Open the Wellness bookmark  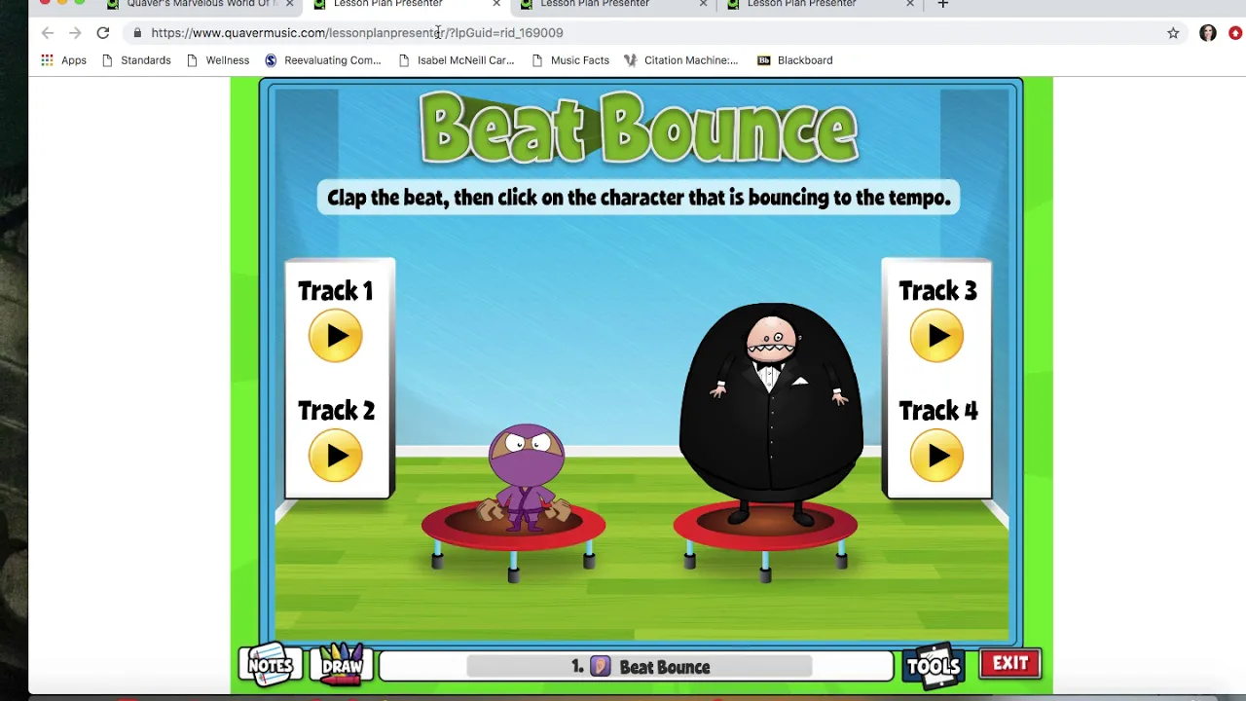pyautogui.click(x=218, y=60)
